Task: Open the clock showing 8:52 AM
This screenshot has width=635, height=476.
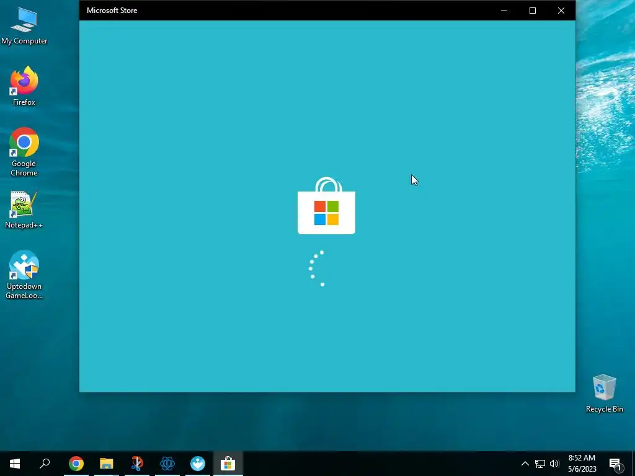Action: [x=582, y=464]
